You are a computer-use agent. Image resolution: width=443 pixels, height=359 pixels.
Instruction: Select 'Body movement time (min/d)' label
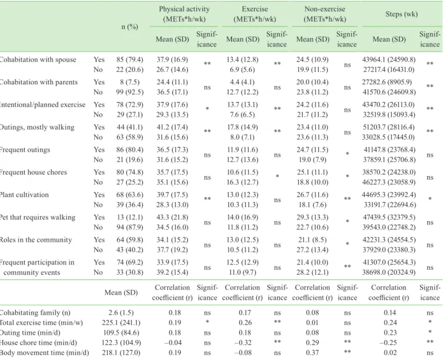(44, 353)
